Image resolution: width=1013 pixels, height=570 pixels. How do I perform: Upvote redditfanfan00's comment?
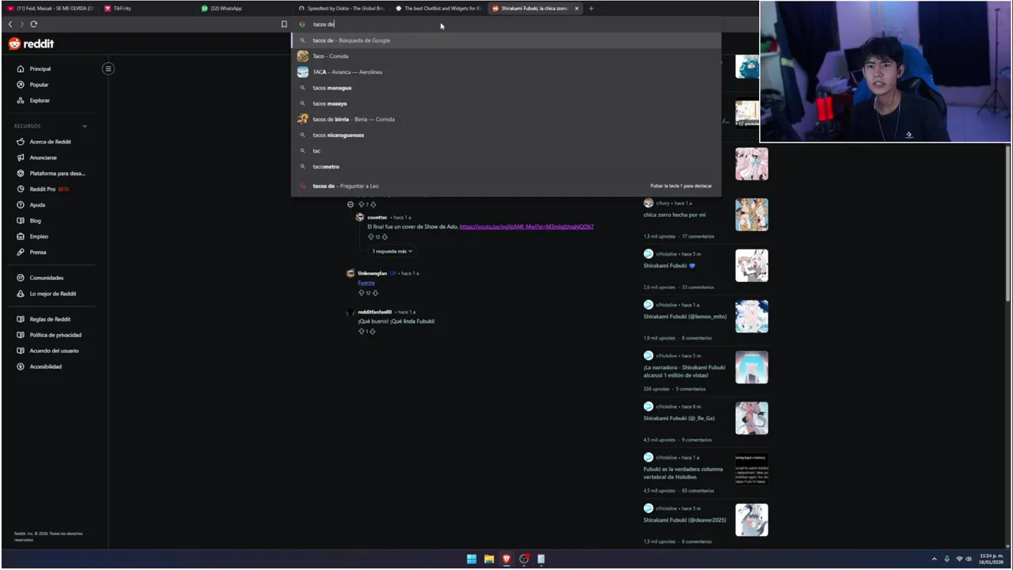pyautogui.click(x=362, y=331)
